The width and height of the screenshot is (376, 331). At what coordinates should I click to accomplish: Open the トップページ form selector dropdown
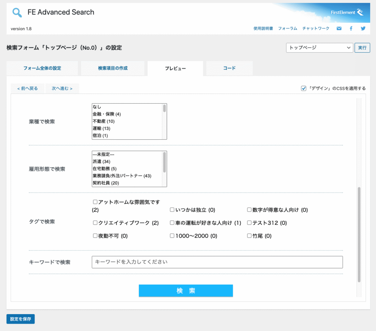coord(319,47)
